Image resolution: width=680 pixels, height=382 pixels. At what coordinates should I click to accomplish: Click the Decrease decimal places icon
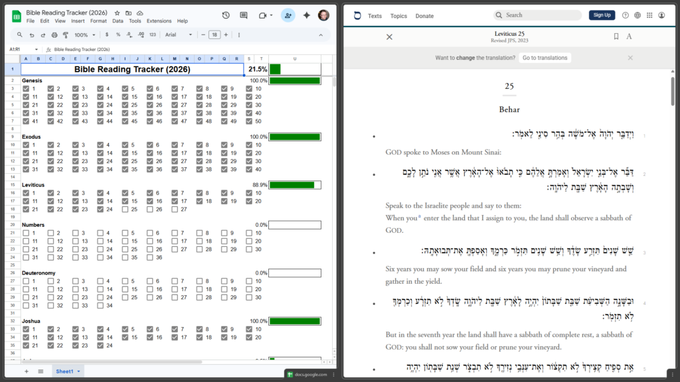[x=129, y=34]
